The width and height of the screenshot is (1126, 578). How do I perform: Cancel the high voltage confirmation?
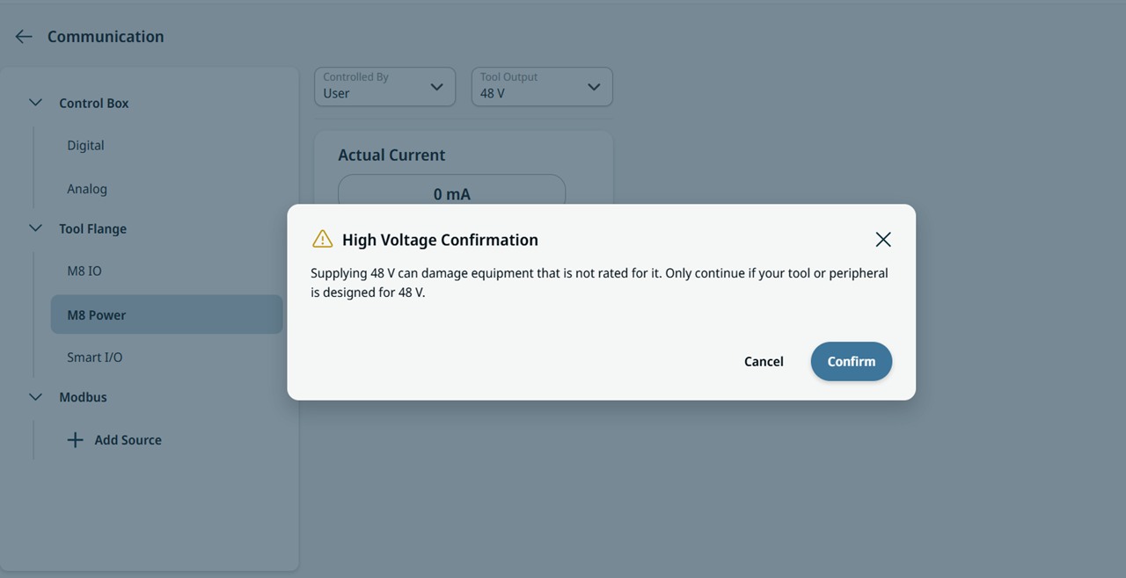click(764, 362)
